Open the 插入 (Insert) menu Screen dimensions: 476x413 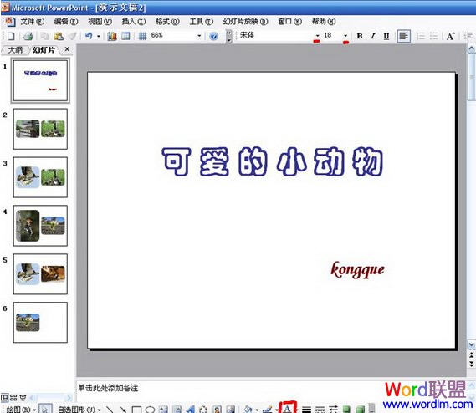(x=134, y=22)
